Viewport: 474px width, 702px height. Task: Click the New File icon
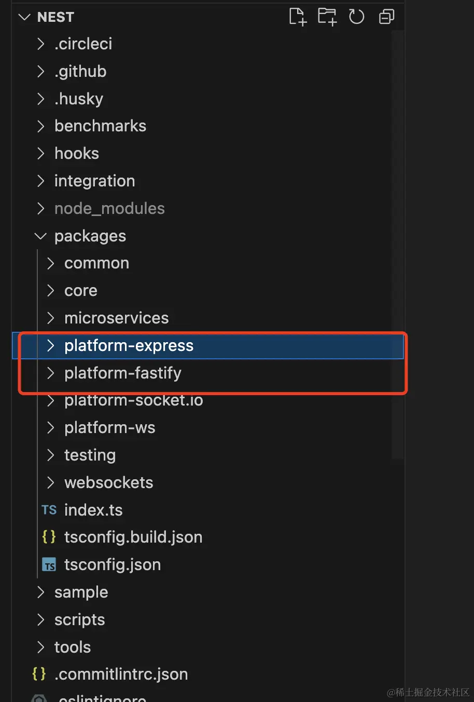point(298,17)
